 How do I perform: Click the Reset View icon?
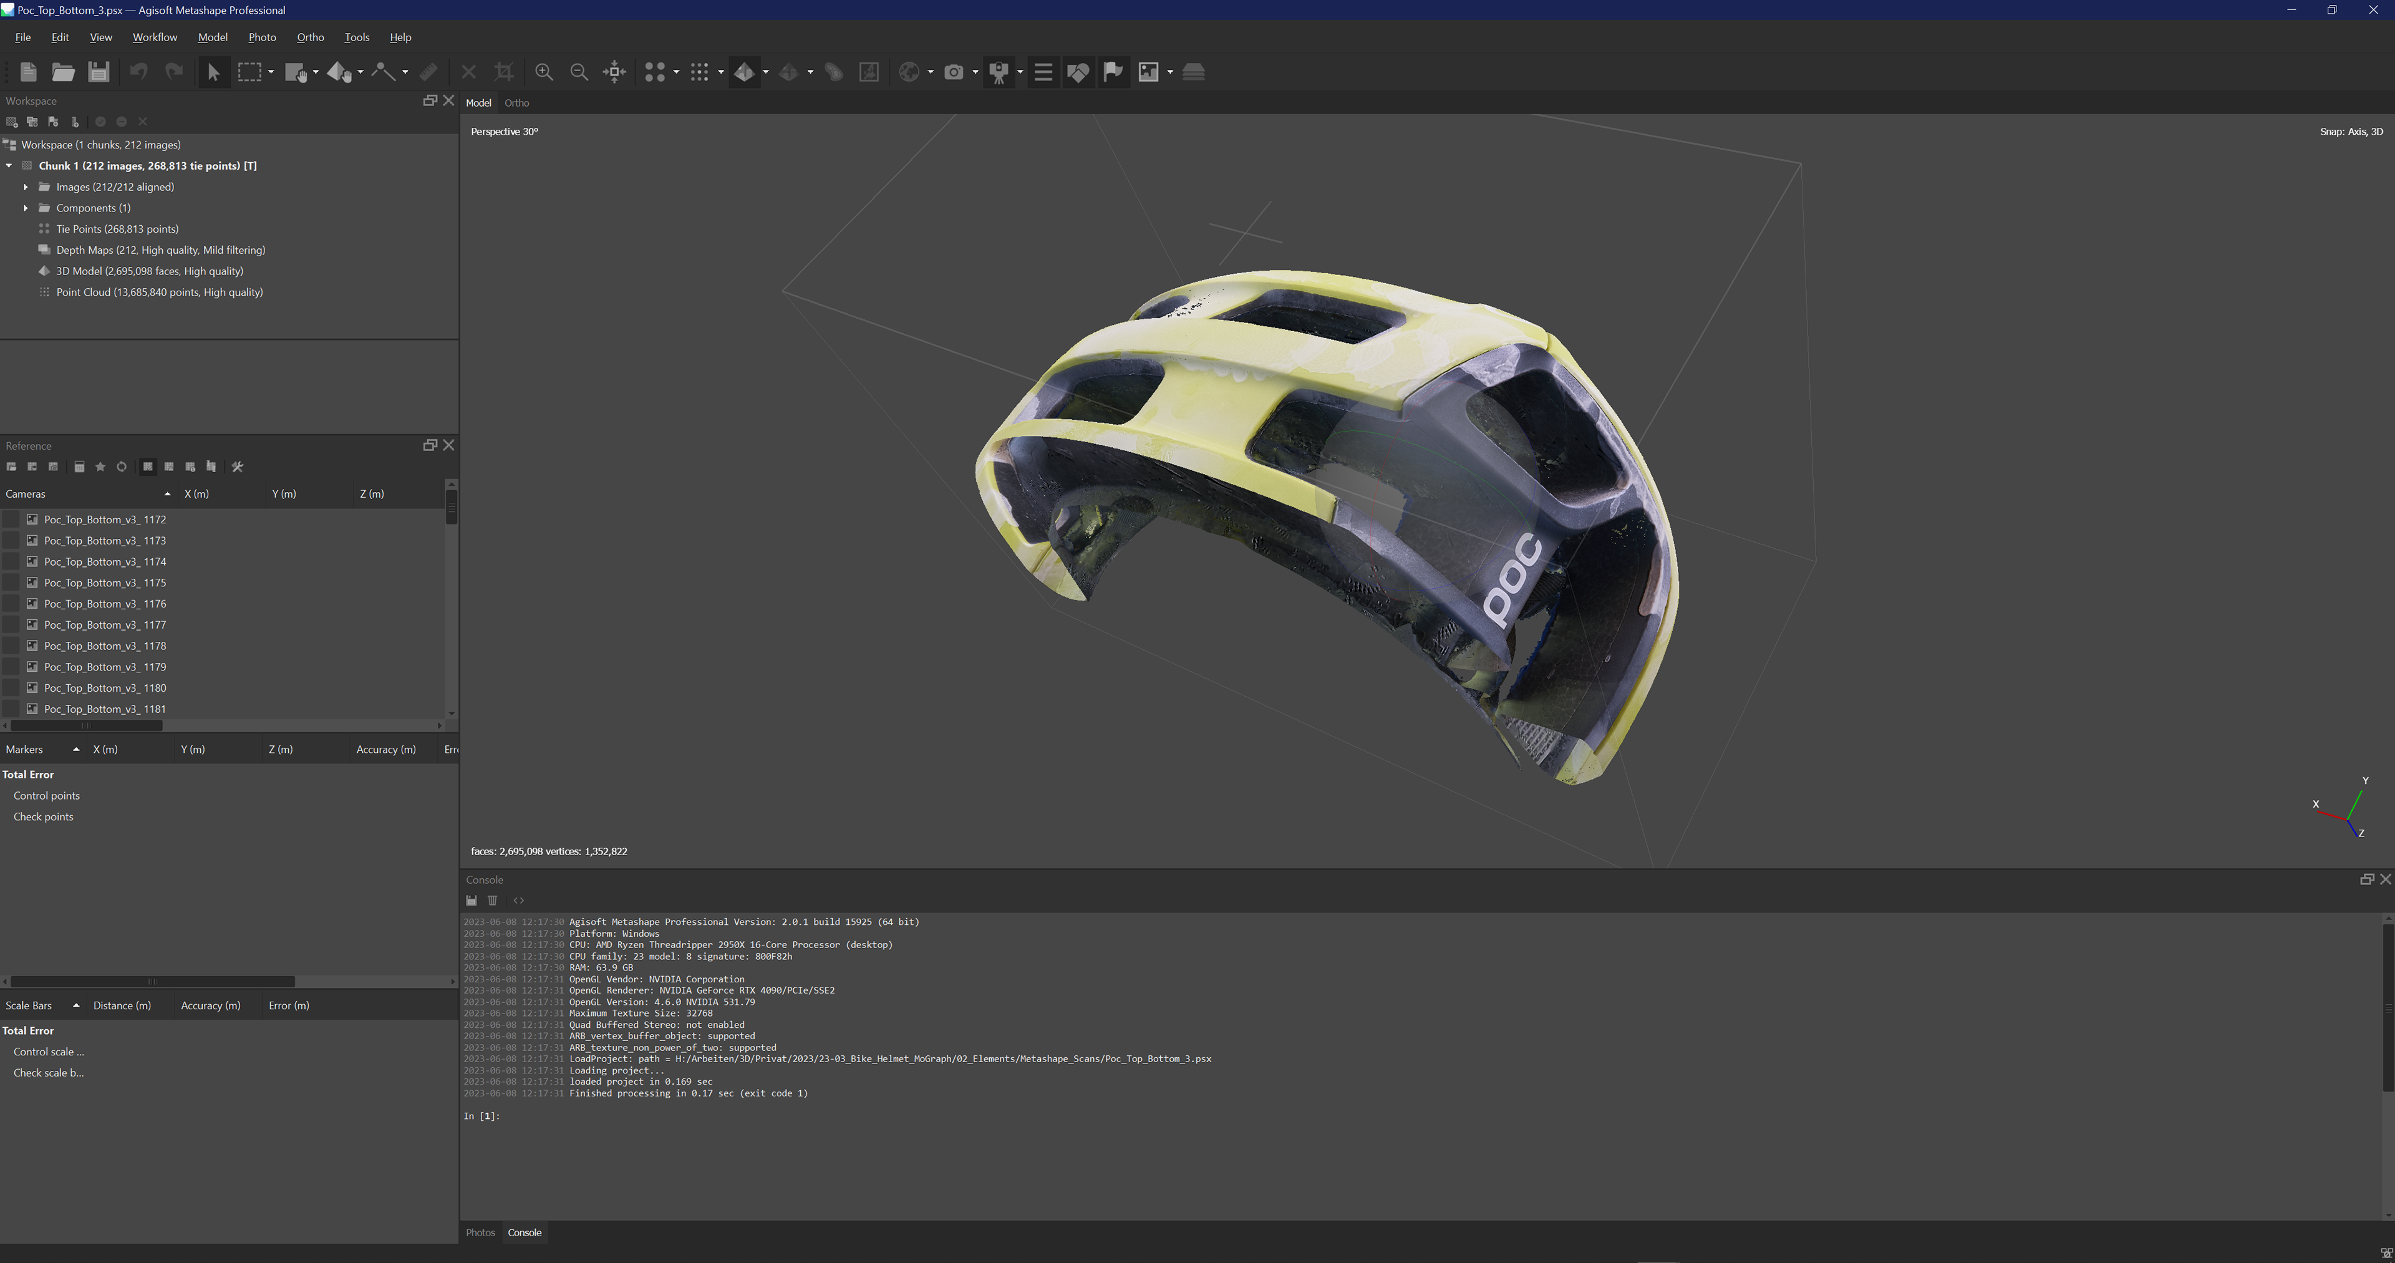click(614, 72)
